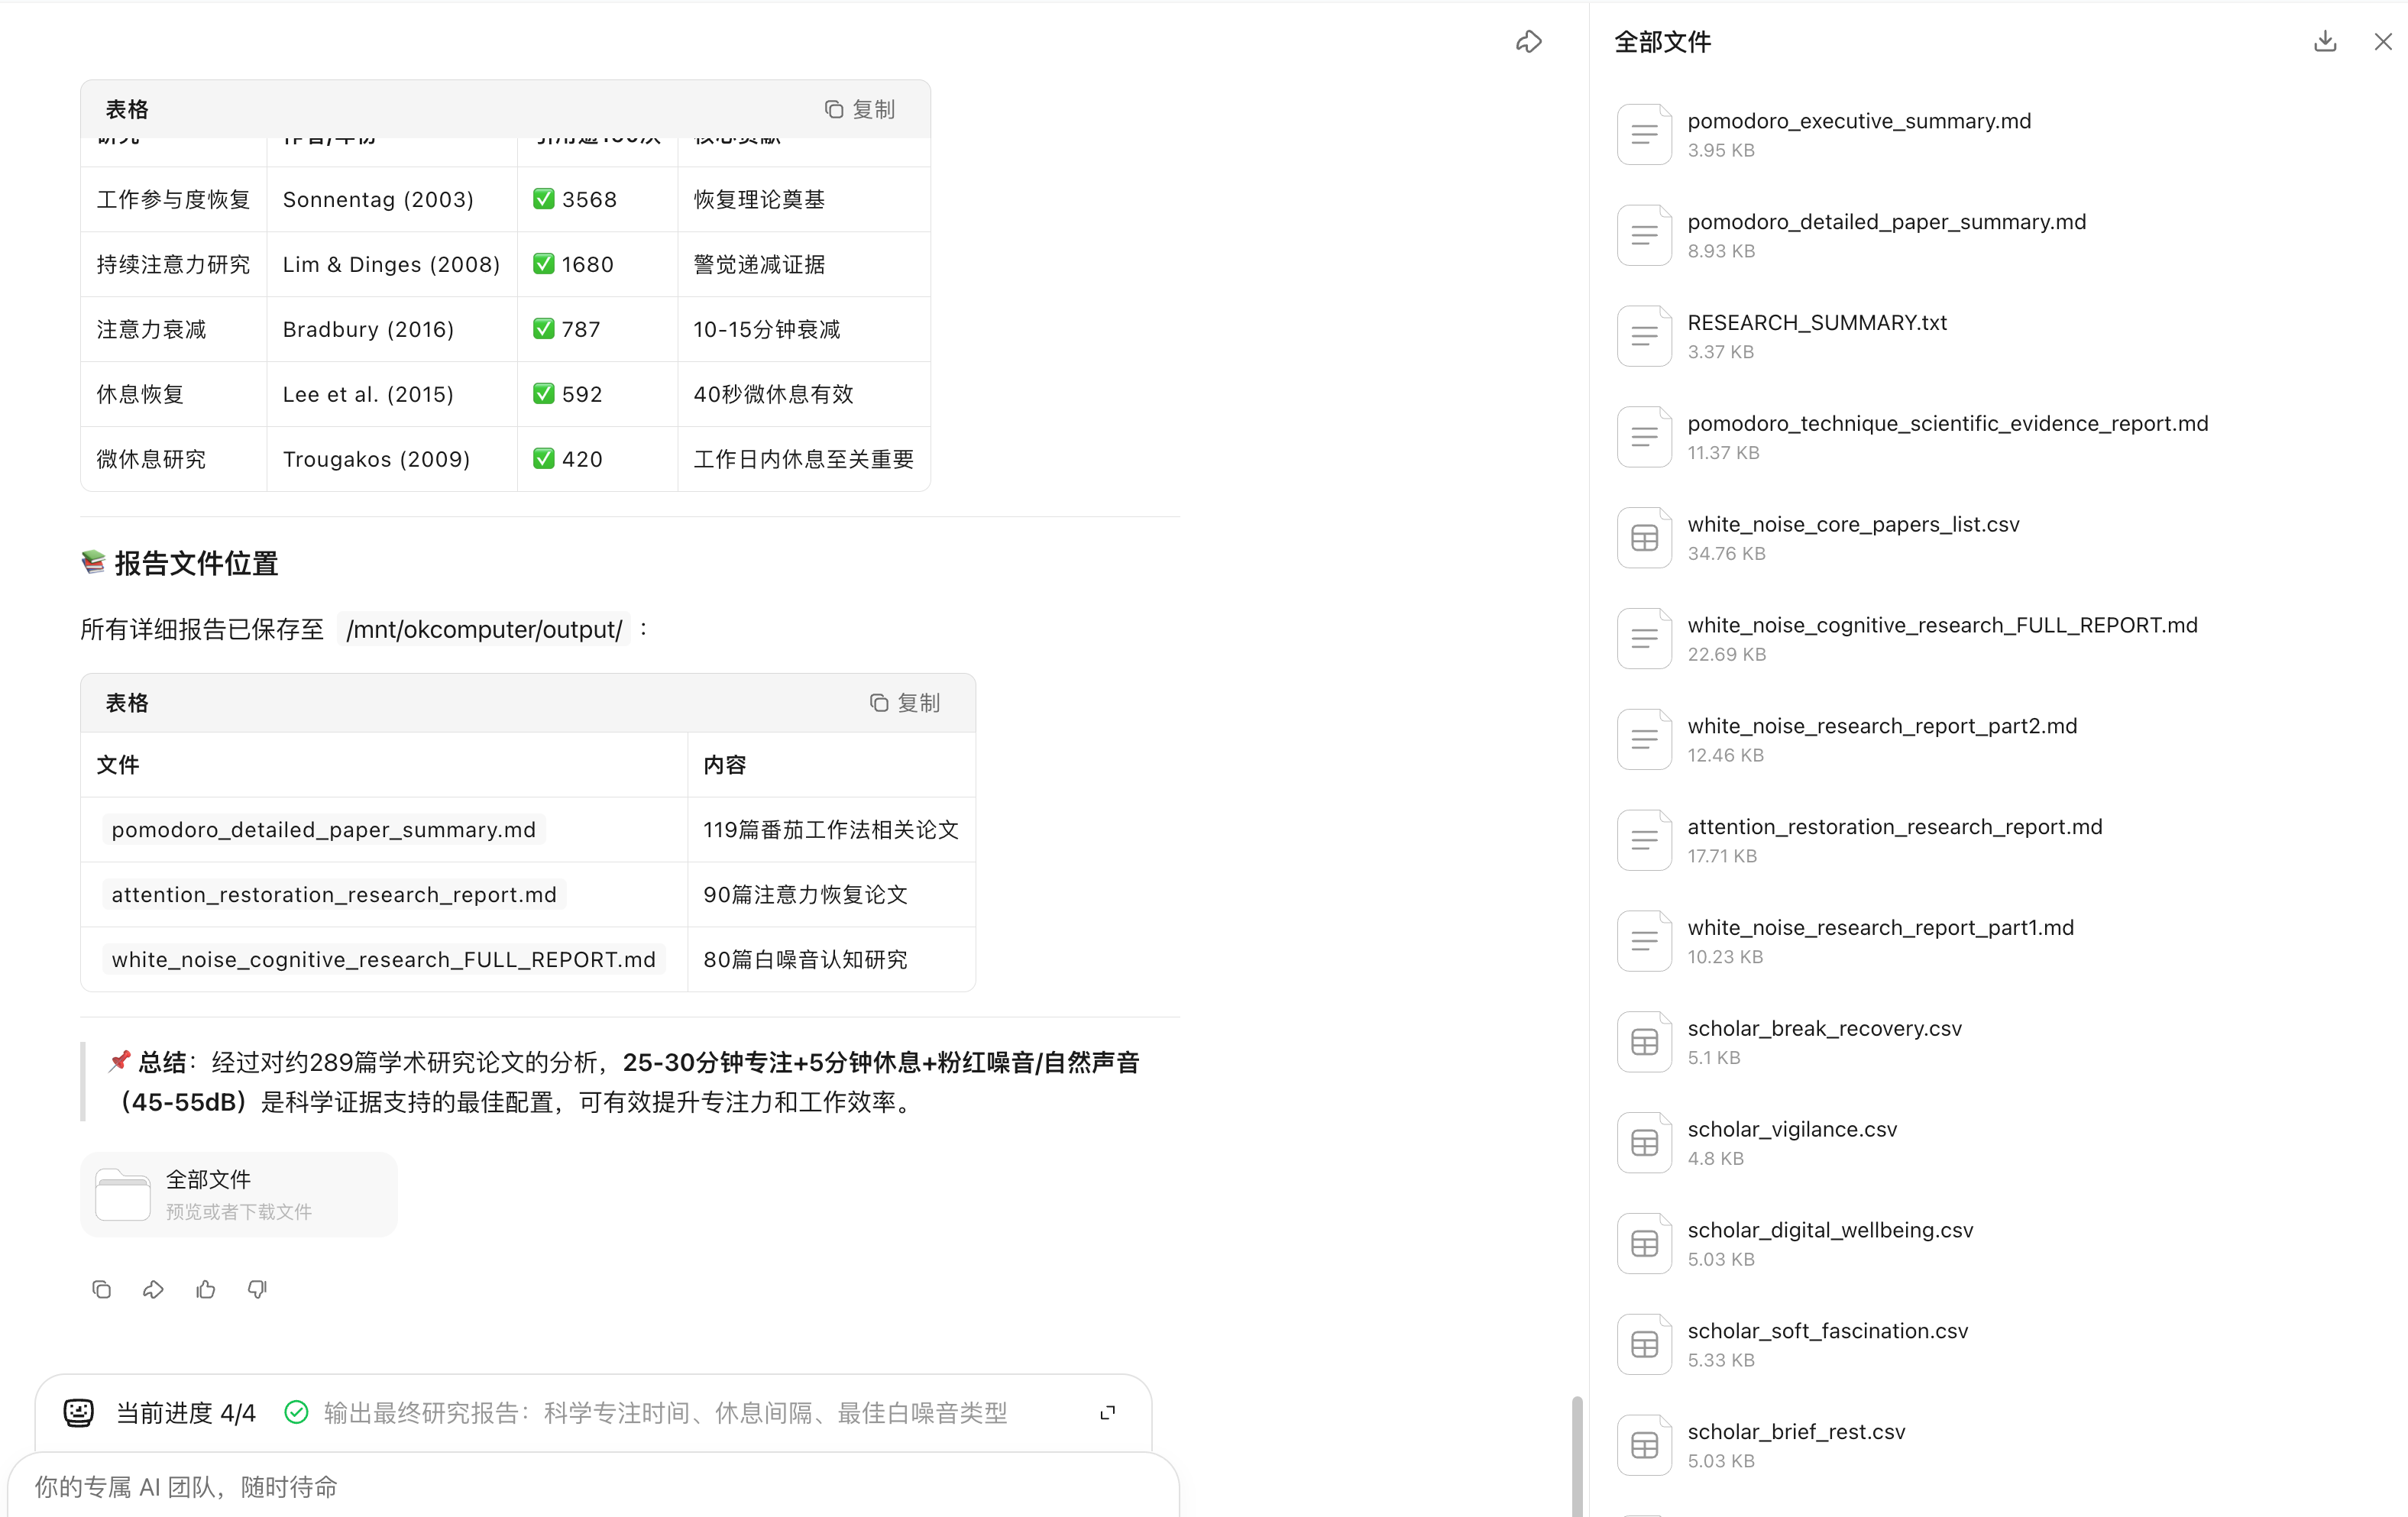
Task: Focus the message input field at the bottom
Action: tap(590, 1487)
